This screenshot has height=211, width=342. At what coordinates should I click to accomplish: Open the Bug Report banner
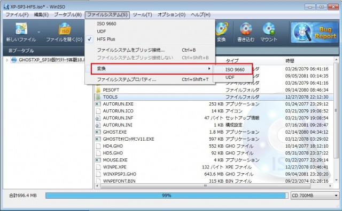point(315,33)
